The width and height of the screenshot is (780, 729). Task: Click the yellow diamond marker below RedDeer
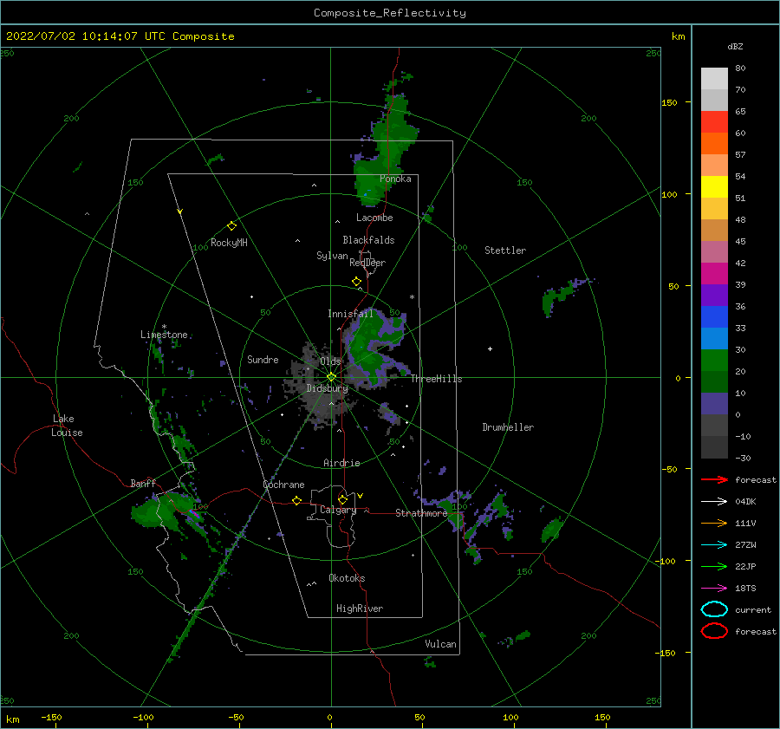(x=356, y=282)
